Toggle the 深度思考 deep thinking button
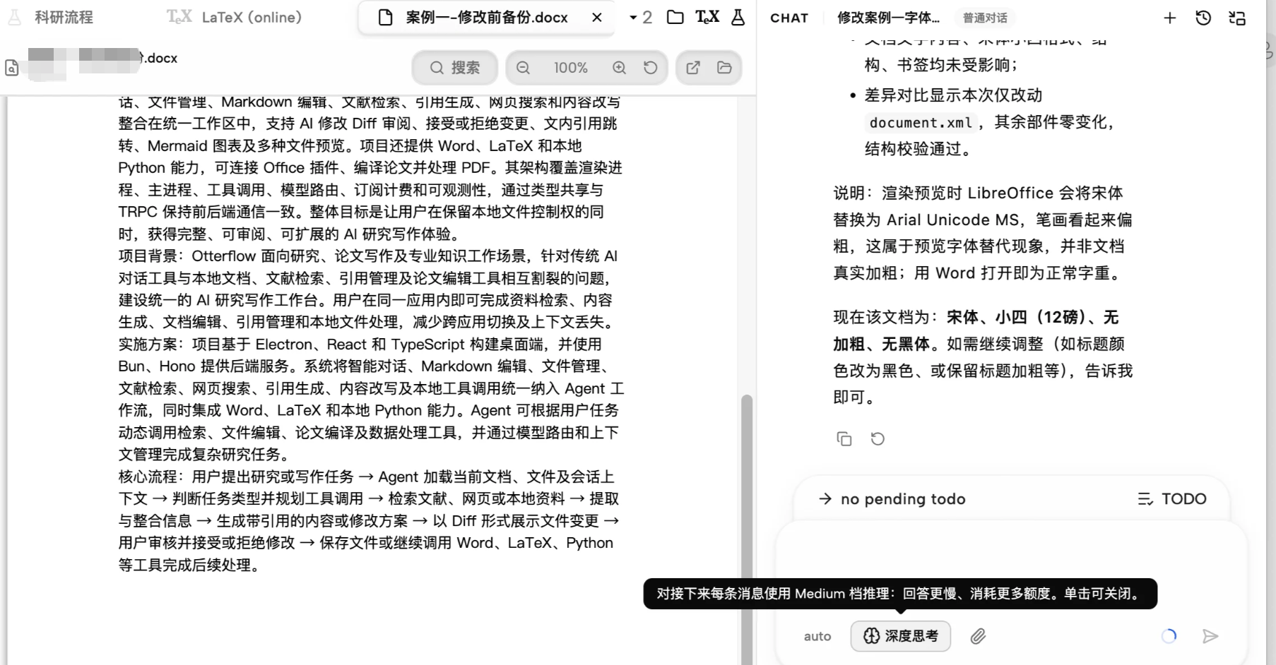The image size is (1276, 665). pos(901,636)
